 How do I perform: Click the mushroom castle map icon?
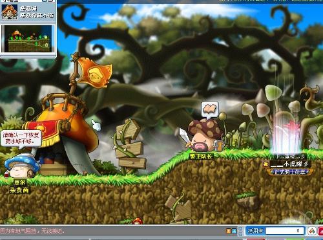(9, 12)
